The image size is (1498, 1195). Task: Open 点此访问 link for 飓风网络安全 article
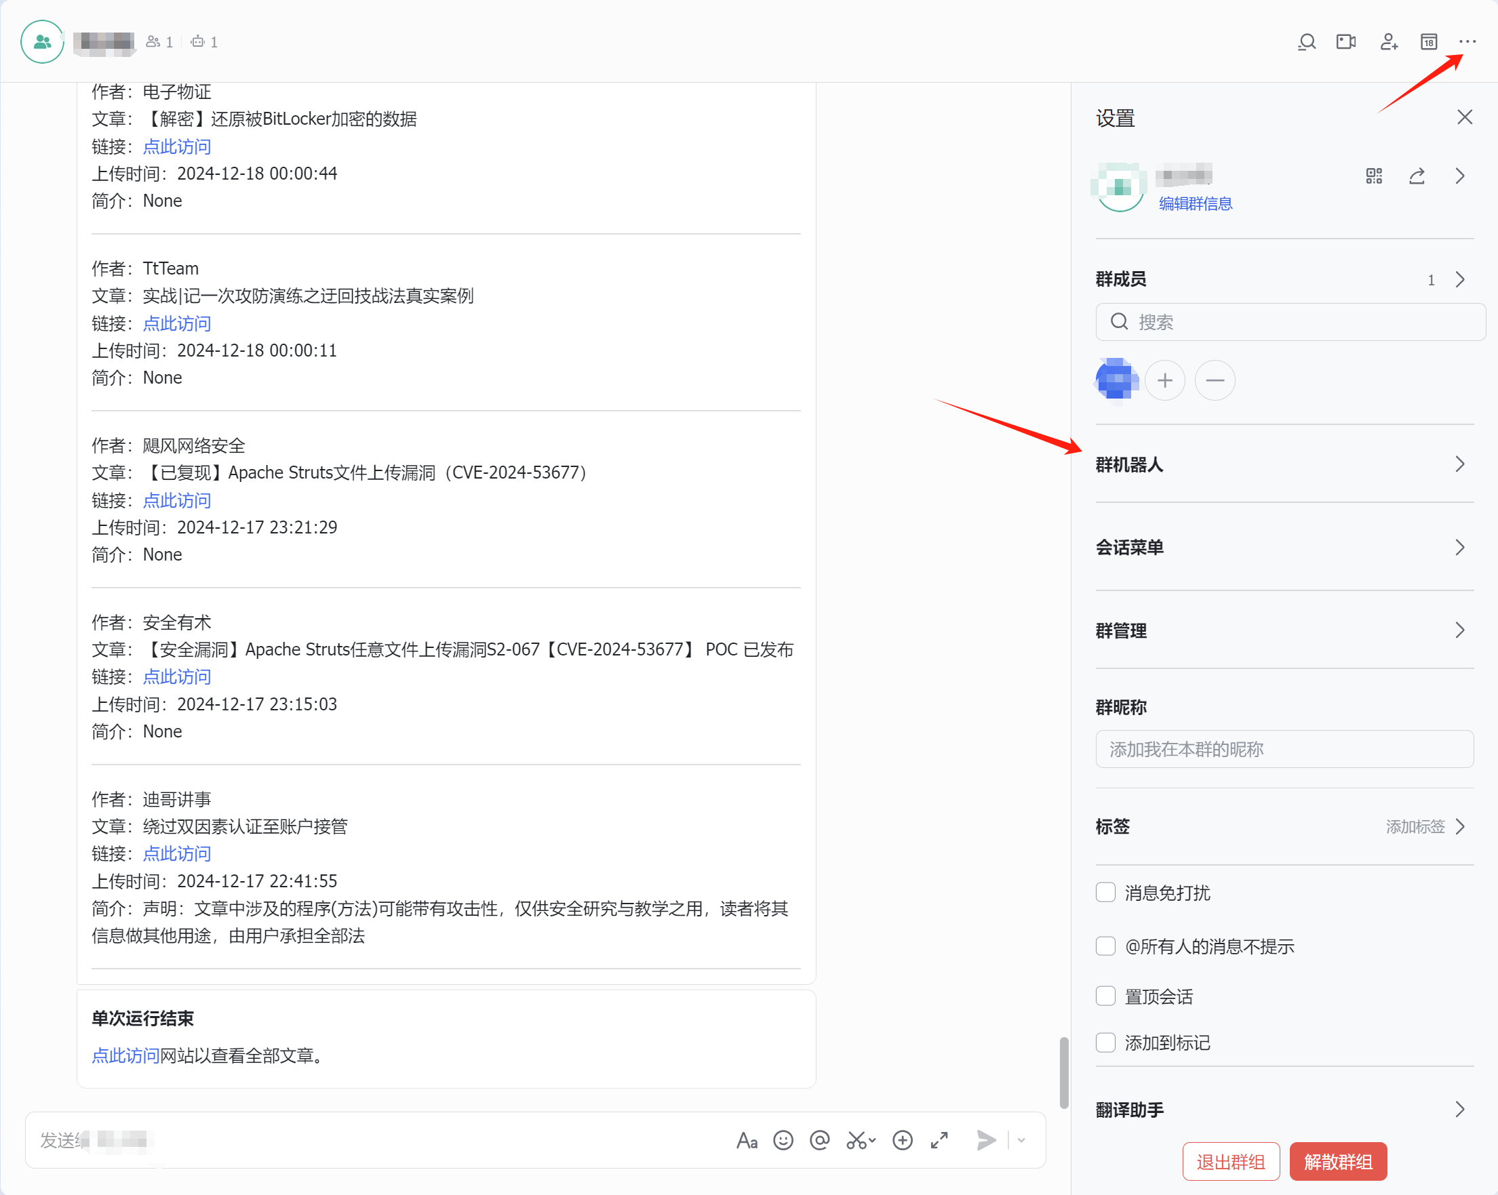176,501
